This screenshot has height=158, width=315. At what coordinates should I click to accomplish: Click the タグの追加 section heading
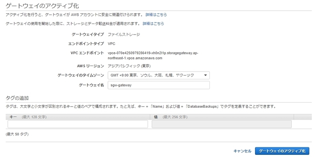(17, 98)
